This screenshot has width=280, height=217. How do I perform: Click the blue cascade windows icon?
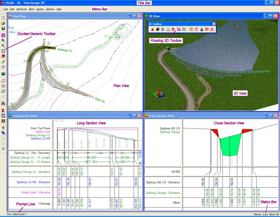(x=3, y=133)
